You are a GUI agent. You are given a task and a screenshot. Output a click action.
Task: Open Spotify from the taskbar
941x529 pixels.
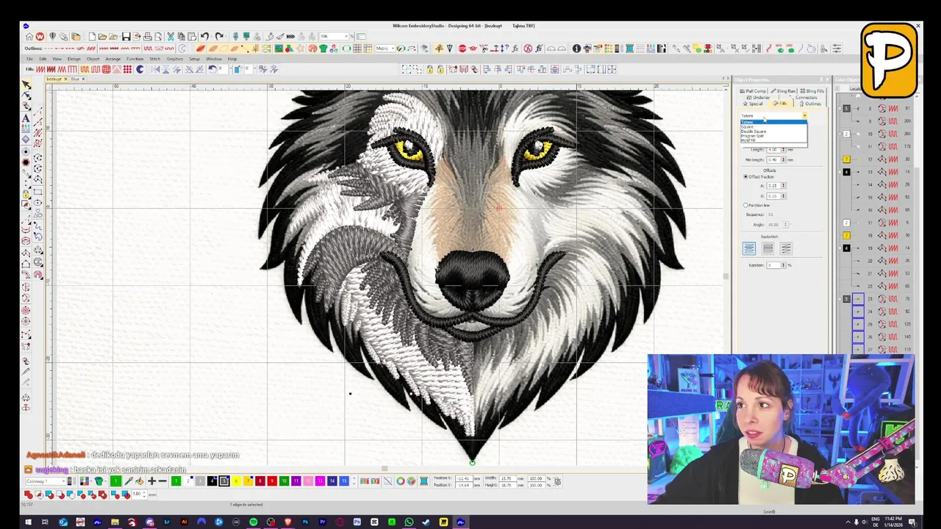click(x=254, y=522)
